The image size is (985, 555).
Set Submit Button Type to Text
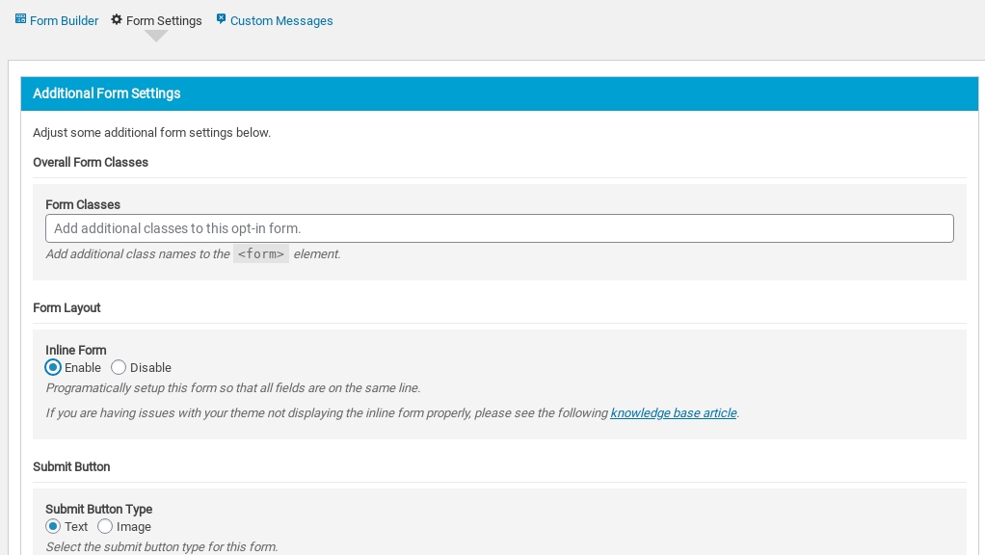[53, 526]
